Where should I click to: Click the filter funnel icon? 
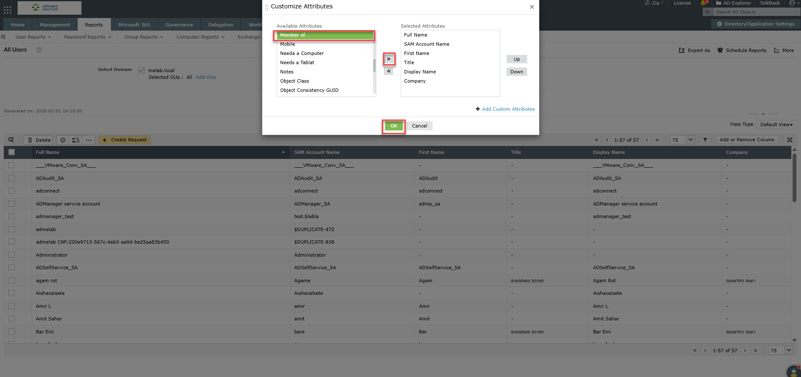(705, 140)
